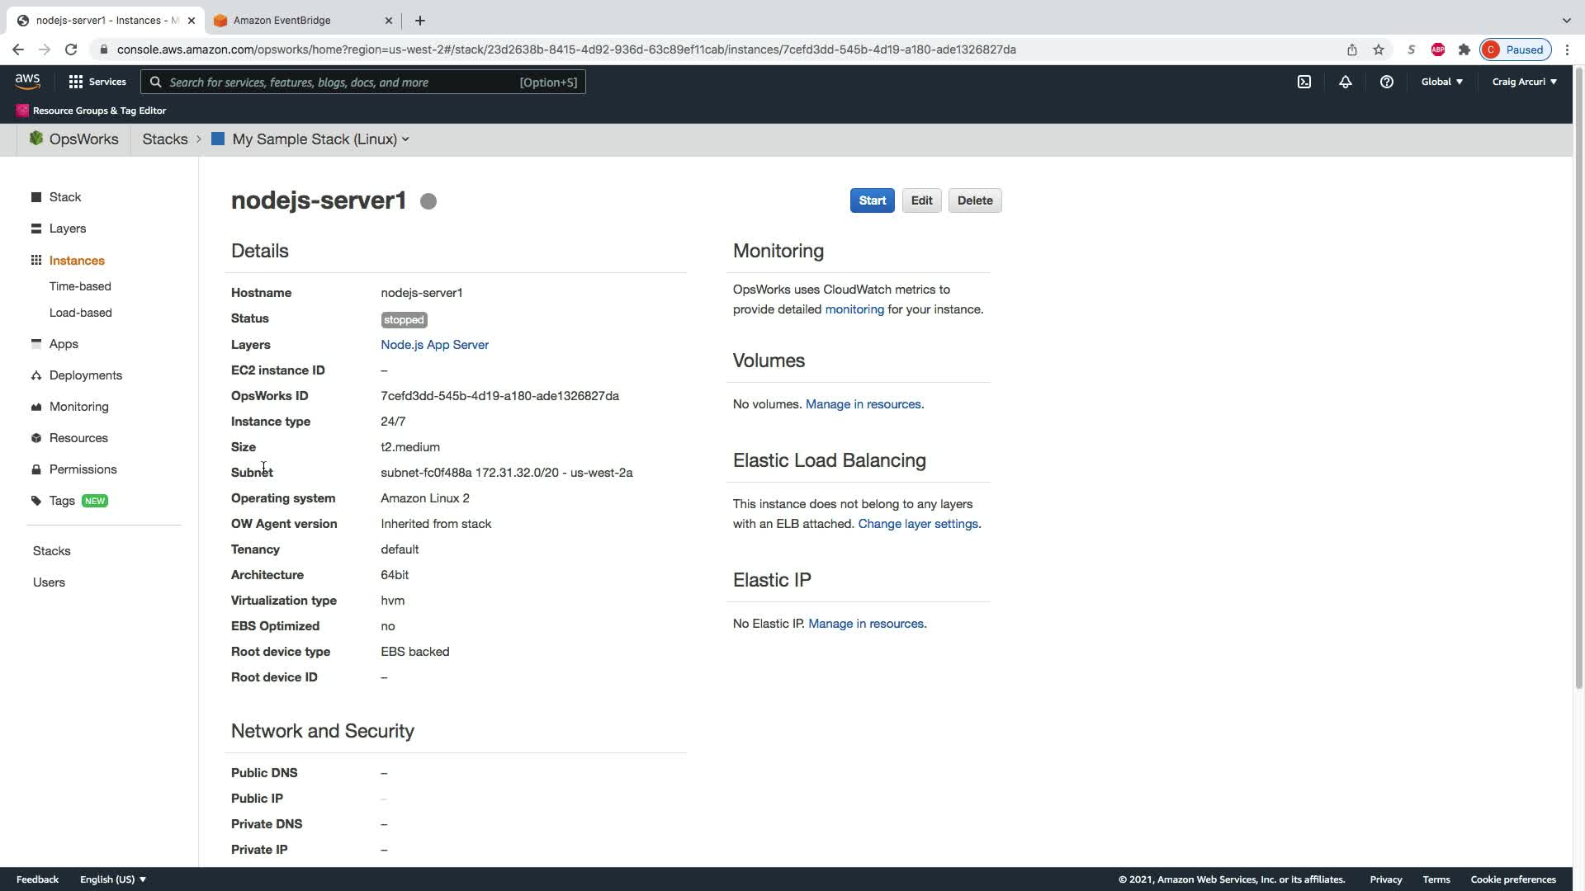Open the Services grid menu

point(97,82)
